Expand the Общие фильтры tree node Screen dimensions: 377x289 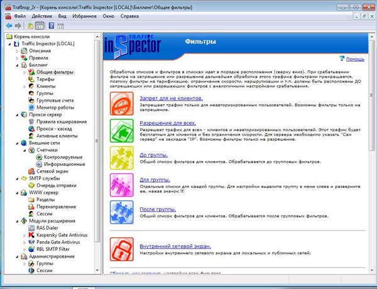tap(25, 72)
